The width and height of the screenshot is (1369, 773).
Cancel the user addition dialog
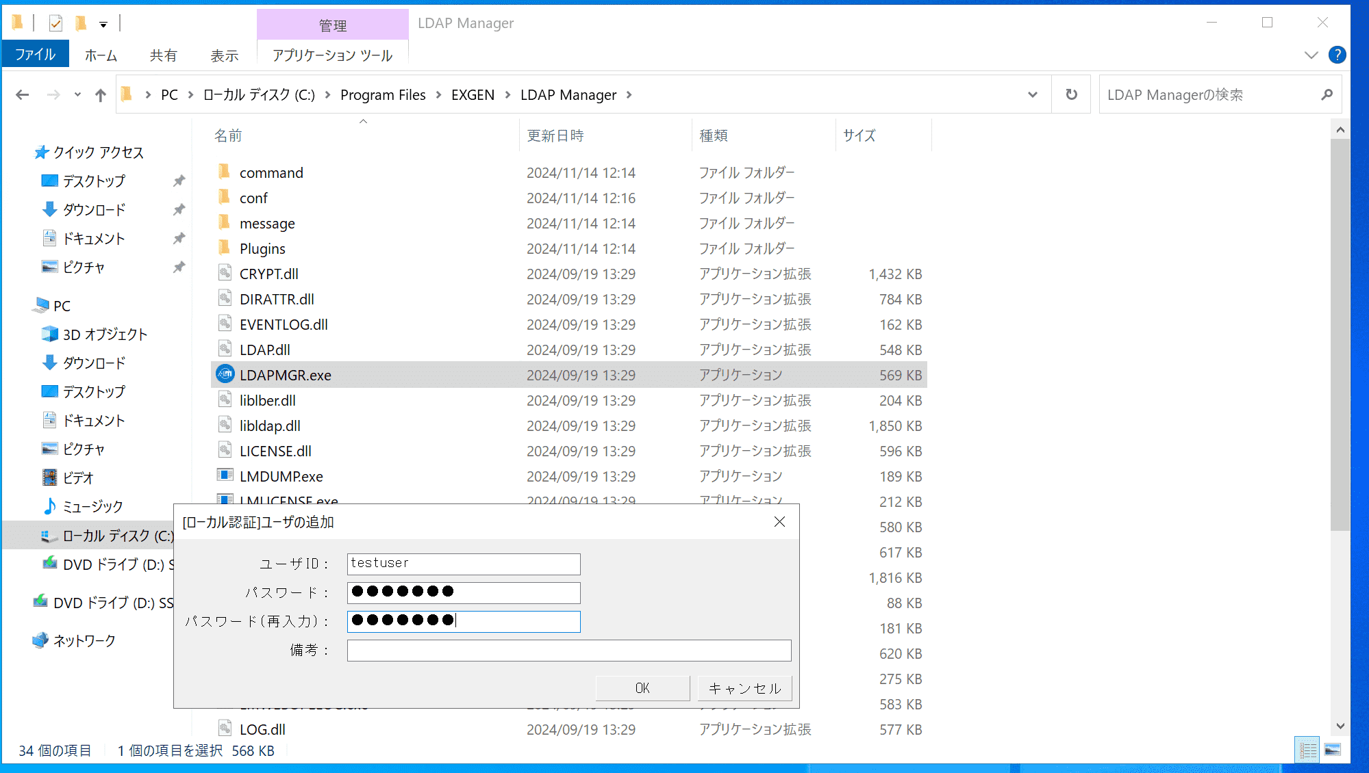[744, 687]
